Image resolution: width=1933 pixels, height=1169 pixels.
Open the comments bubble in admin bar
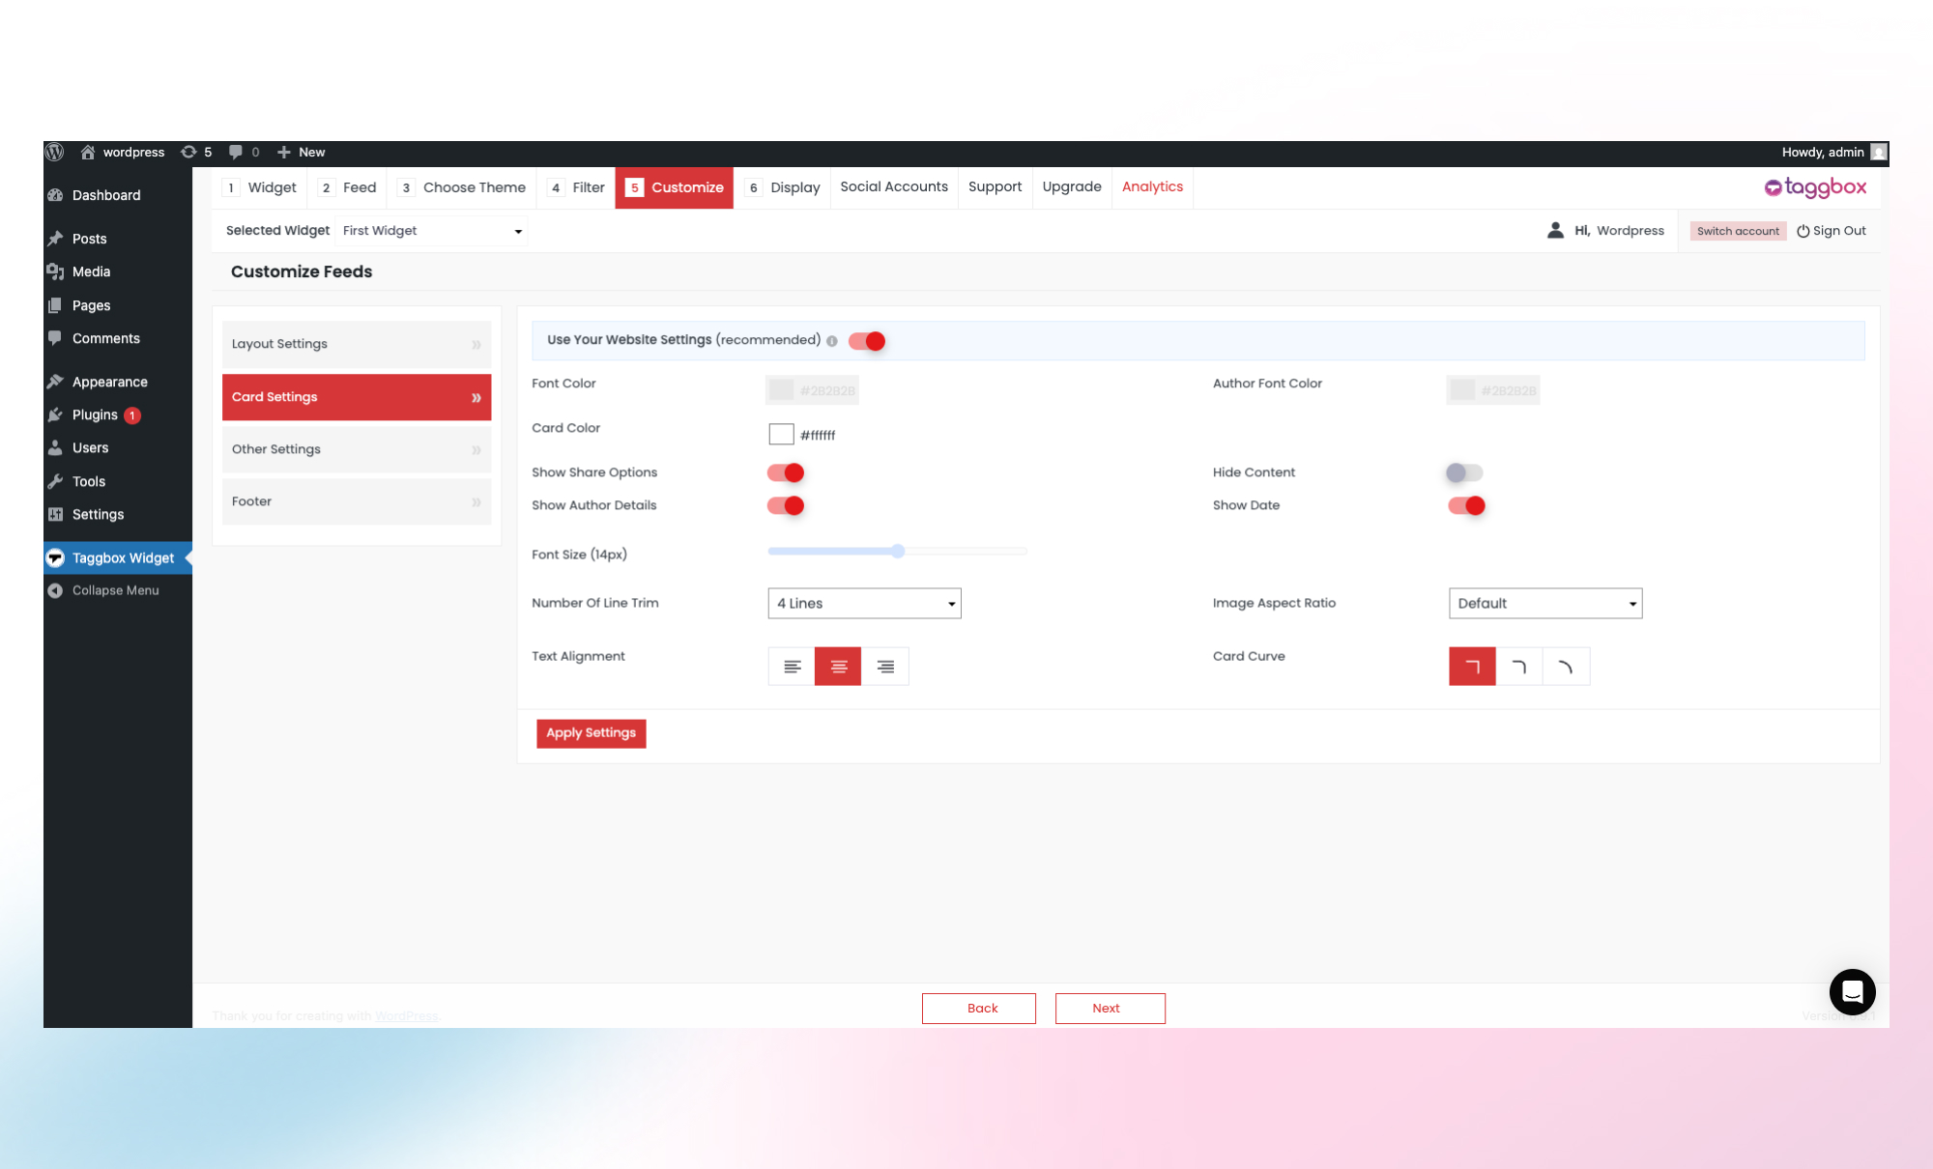coord(236,153)
